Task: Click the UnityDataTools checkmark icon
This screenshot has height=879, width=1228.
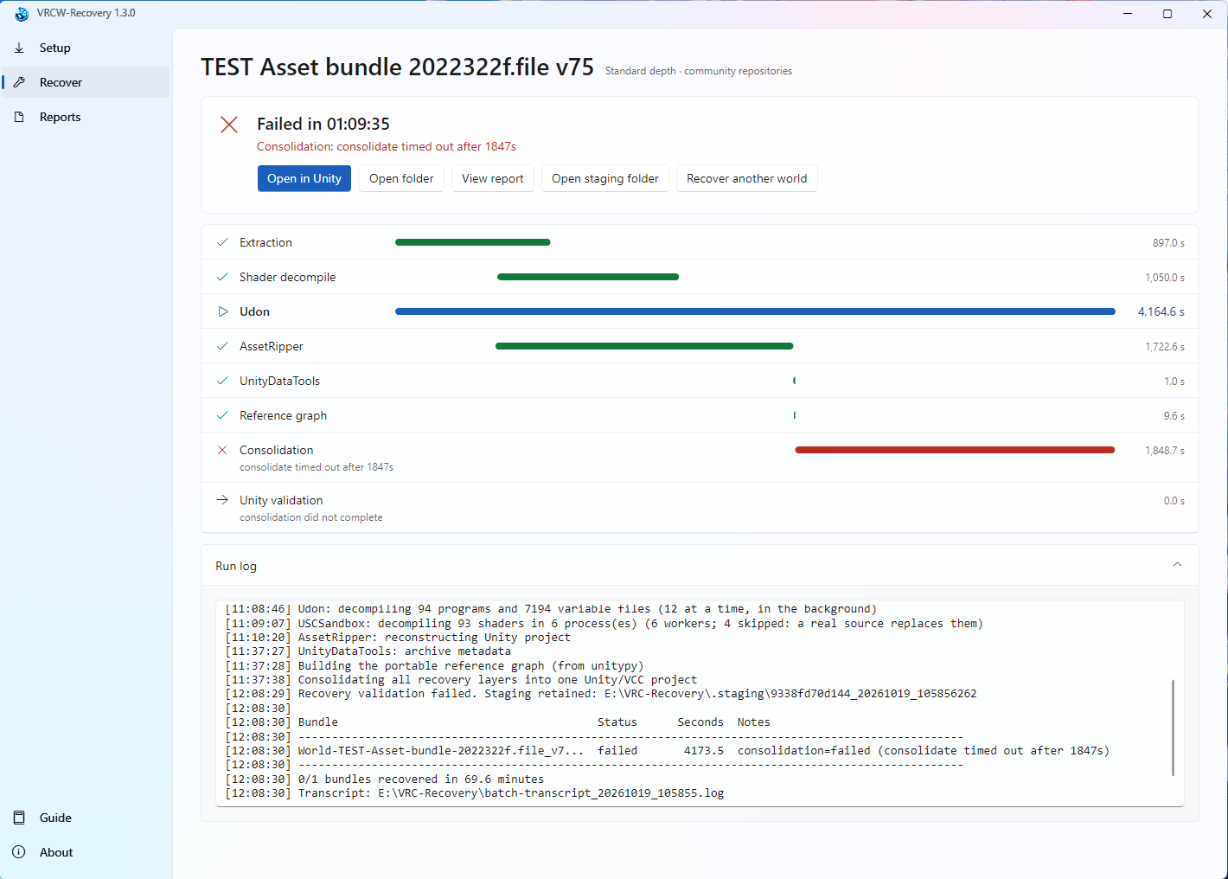Action: (222, 381)
